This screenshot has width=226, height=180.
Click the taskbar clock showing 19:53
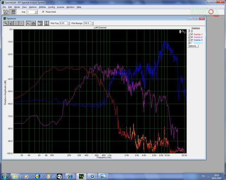216,176
